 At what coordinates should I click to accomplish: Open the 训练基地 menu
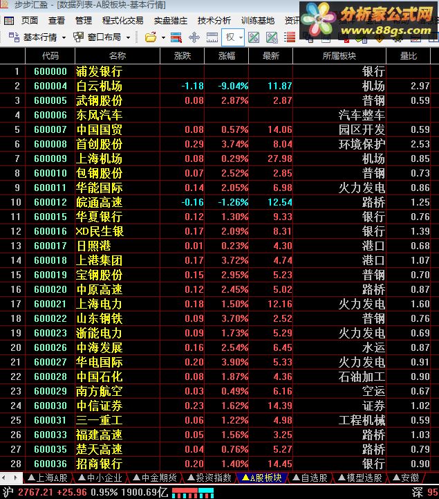pos(257,21)
